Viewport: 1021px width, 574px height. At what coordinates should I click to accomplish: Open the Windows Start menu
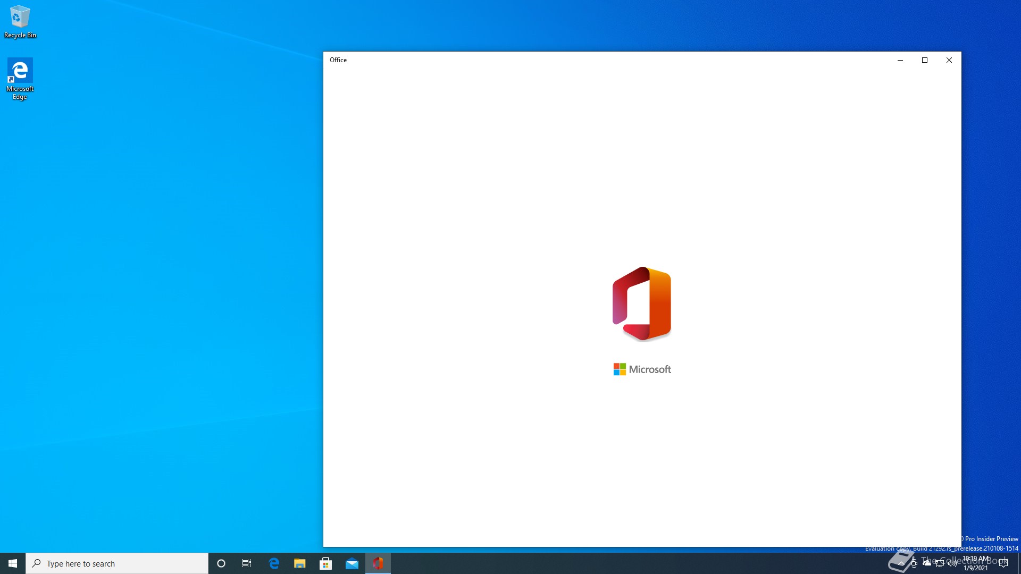pyautogui.click(x=13, y=563)
